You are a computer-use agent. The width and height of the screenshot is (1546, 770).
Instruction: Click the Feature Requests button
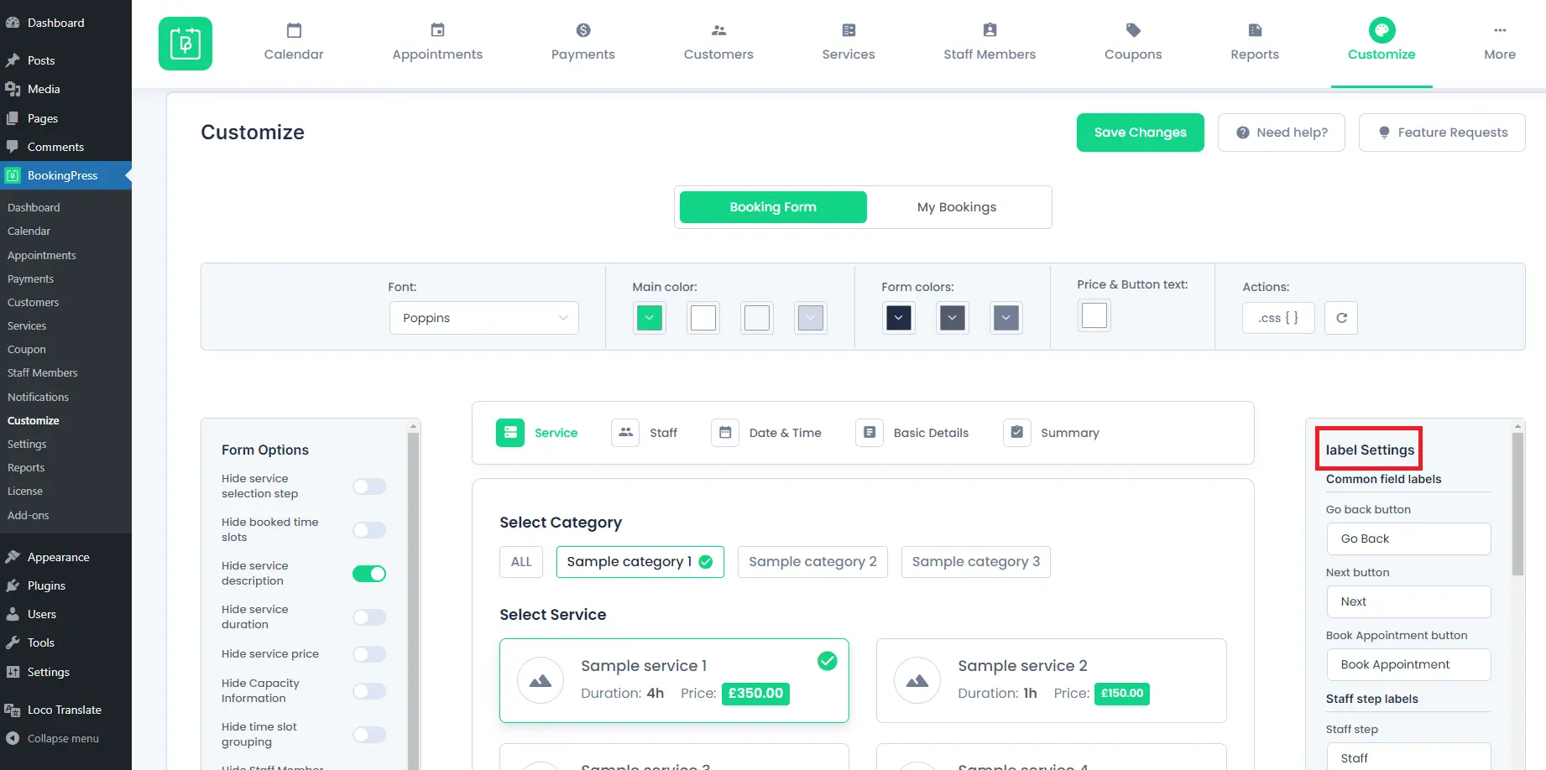coord(1442,133)
